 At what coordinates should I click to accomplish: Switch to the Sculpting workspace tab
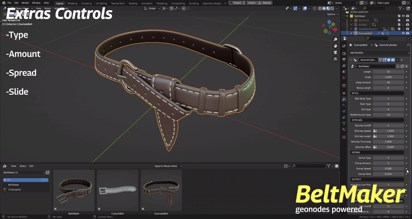87,4
